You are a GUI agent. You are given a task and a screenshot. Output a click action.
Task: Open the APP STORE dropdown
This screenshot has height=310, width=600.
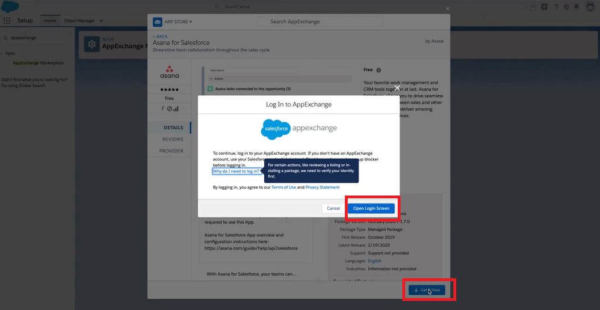pyautogui.click(x=178, y=22)
